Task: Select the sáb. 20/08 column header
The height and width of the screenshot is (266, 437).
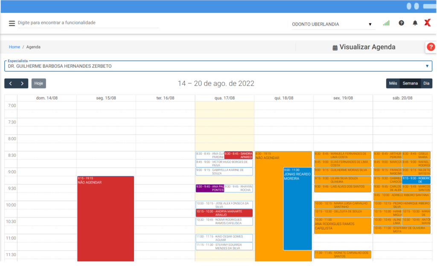Action: (402, 98)
